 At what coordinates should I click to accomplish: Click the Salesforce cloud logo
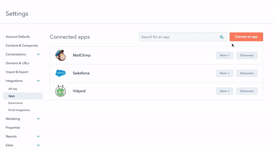click(x=60, y=73)
